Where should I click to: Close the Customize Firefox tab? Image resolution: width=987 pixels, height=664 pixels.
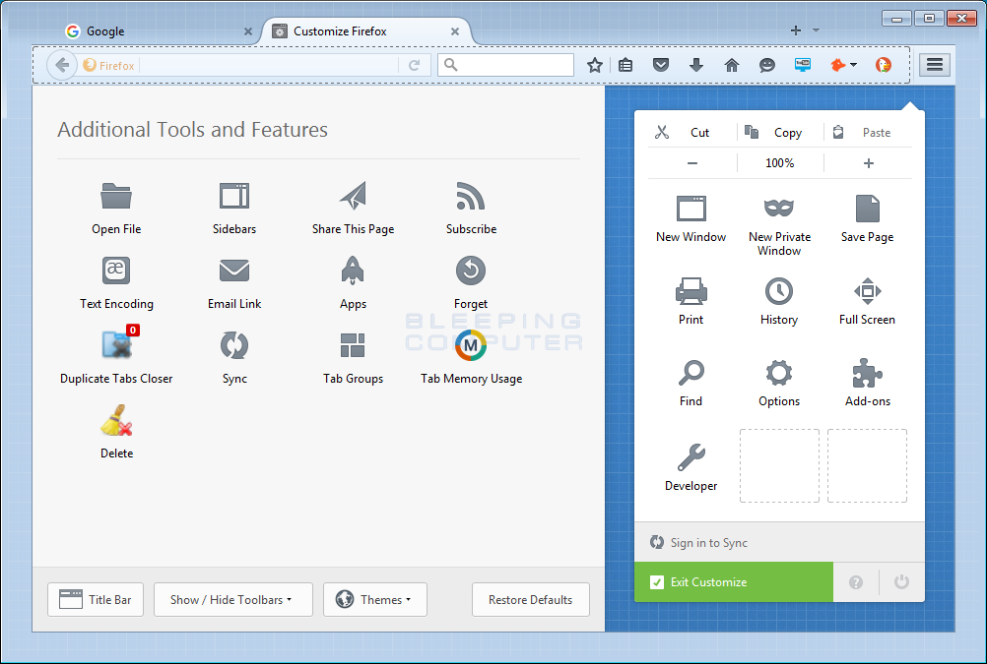[x=454, y=31]
